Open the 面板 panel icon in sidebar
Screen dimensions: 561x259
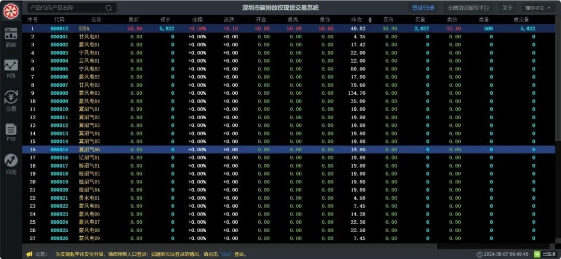pos(11,37)
